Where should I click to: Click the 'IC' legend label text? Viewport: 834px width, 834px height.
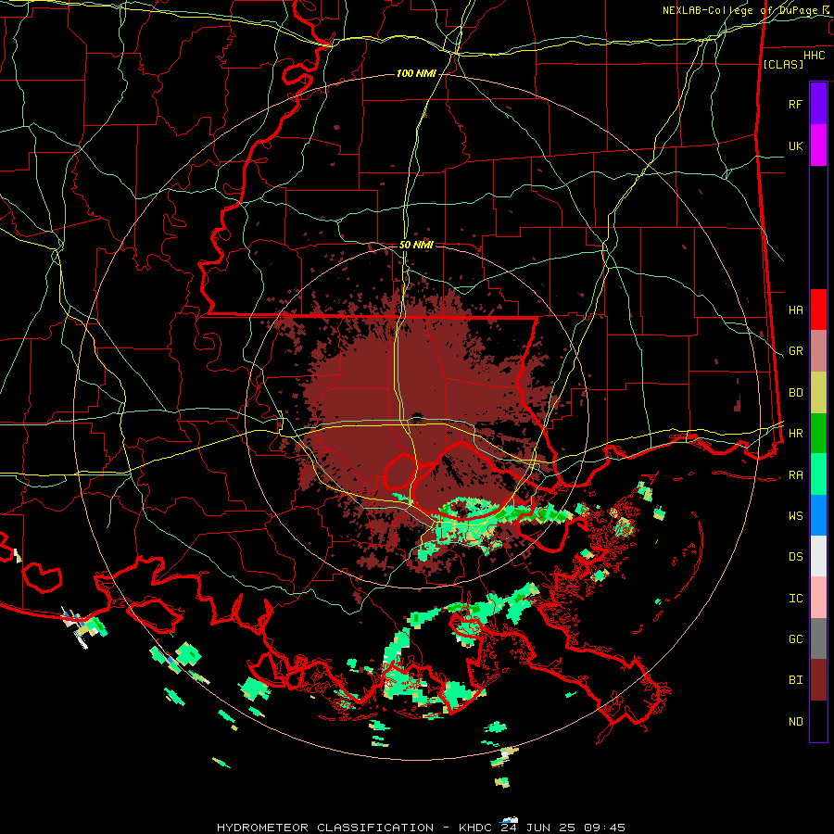point(796,599)
